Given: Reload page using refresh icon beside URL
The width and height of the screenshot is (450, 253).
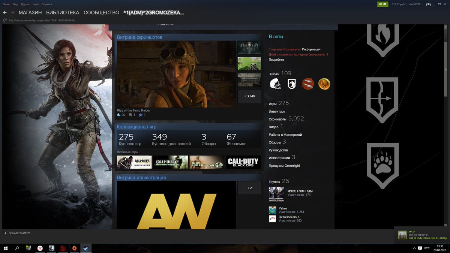Looking at the screenshot, I should [x=5, y=20].
